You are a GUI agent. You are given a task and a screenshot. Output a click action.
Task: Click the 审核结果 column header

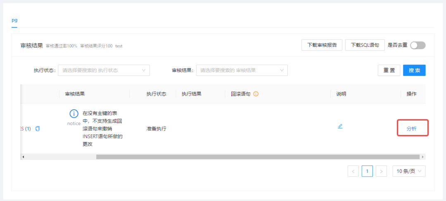tap(75, 94)
